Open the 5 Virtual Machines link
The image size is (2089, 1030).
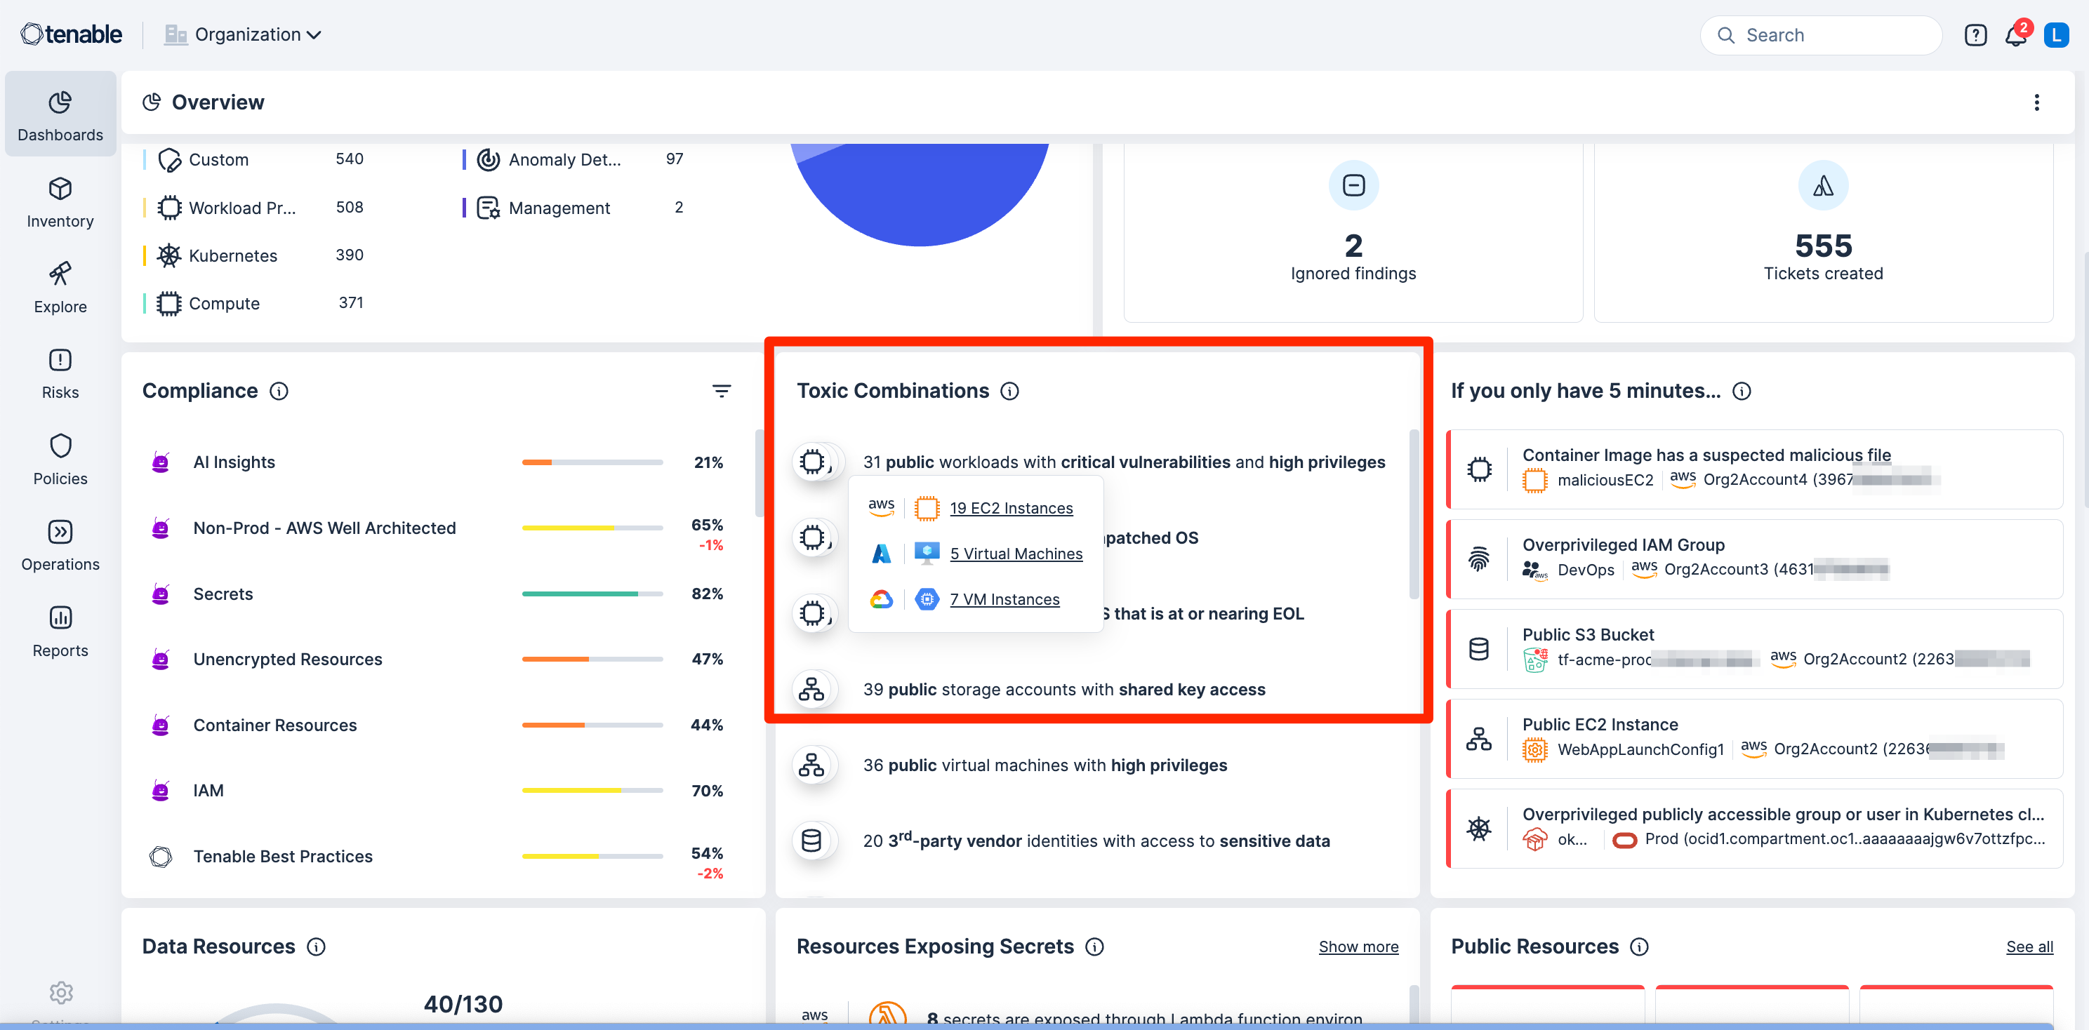tap(1015, 554)
